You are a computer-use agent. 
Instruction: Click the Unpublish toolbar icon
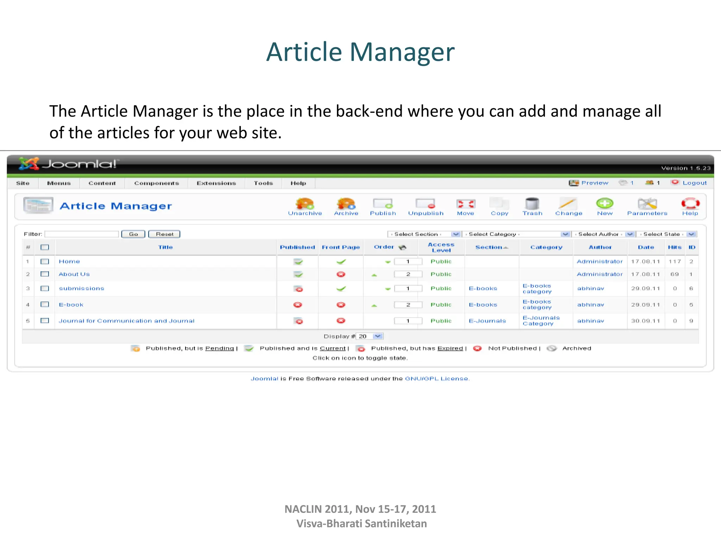(426, 207)
